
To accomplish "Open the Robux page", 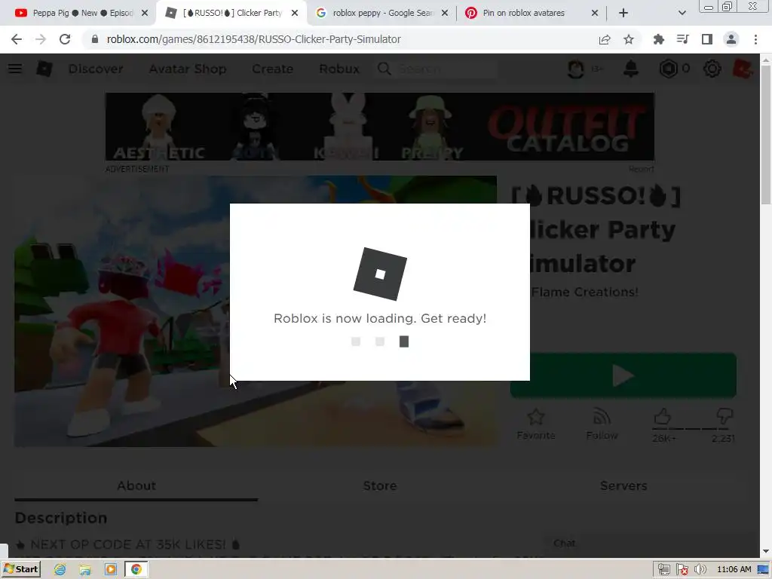I will [339, 69].
